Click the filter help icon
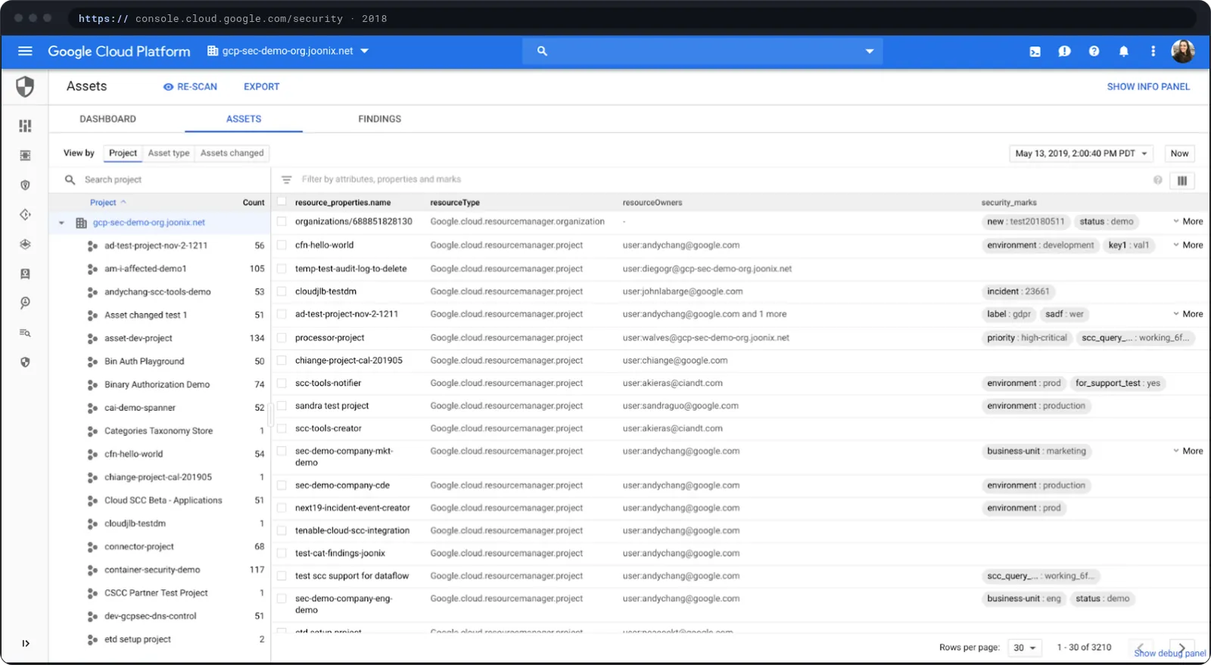1211x665 pixels. pos(1157,180)
